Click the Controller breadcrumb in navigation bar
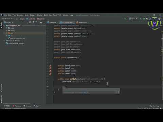163x122 pixels. [31, 19]
